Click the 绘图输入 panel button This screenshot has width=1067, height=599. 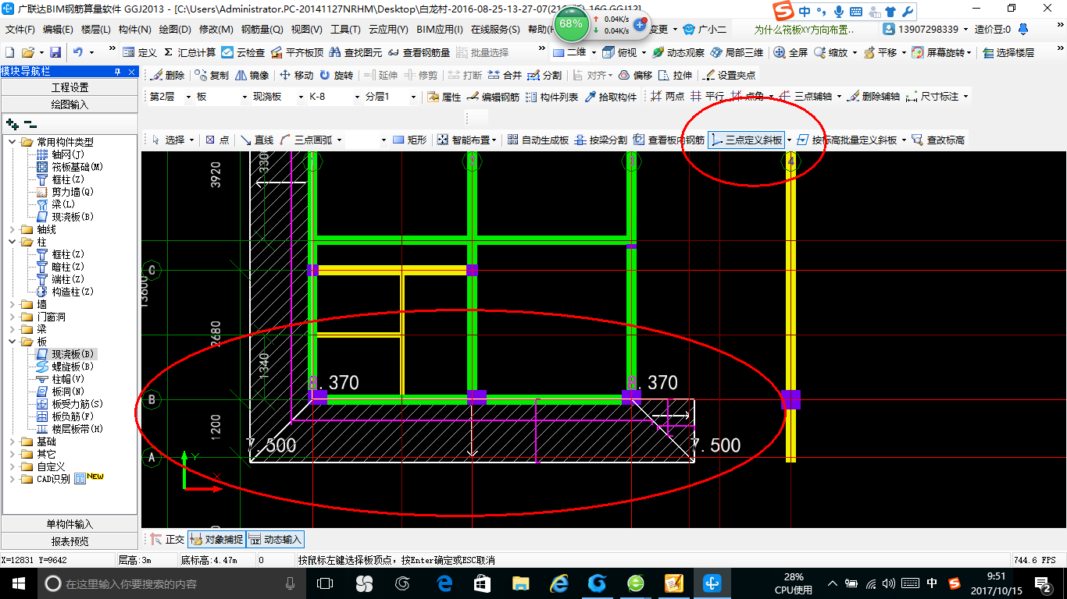[x=70, y=104]
